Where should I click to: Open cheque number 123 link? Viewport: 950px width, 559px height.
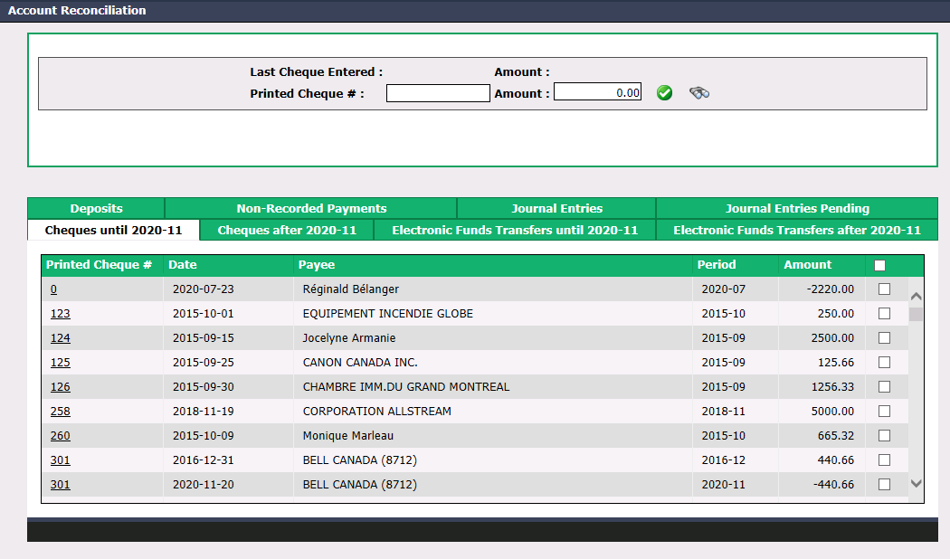[60, 314]
